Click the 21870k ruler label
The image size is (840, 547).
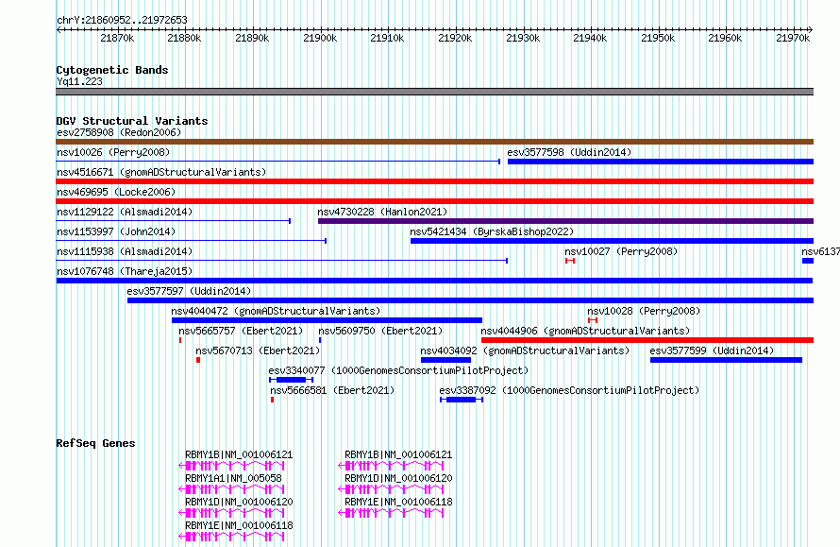[x=117, y=38]
